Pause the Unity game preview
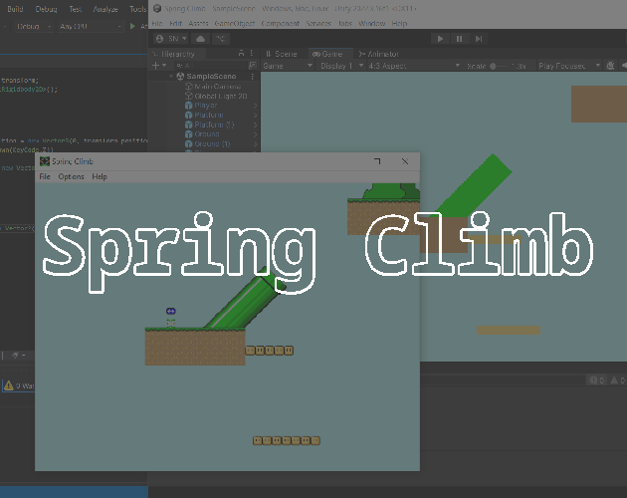The image size is (627, 498). tap(459, 39)
